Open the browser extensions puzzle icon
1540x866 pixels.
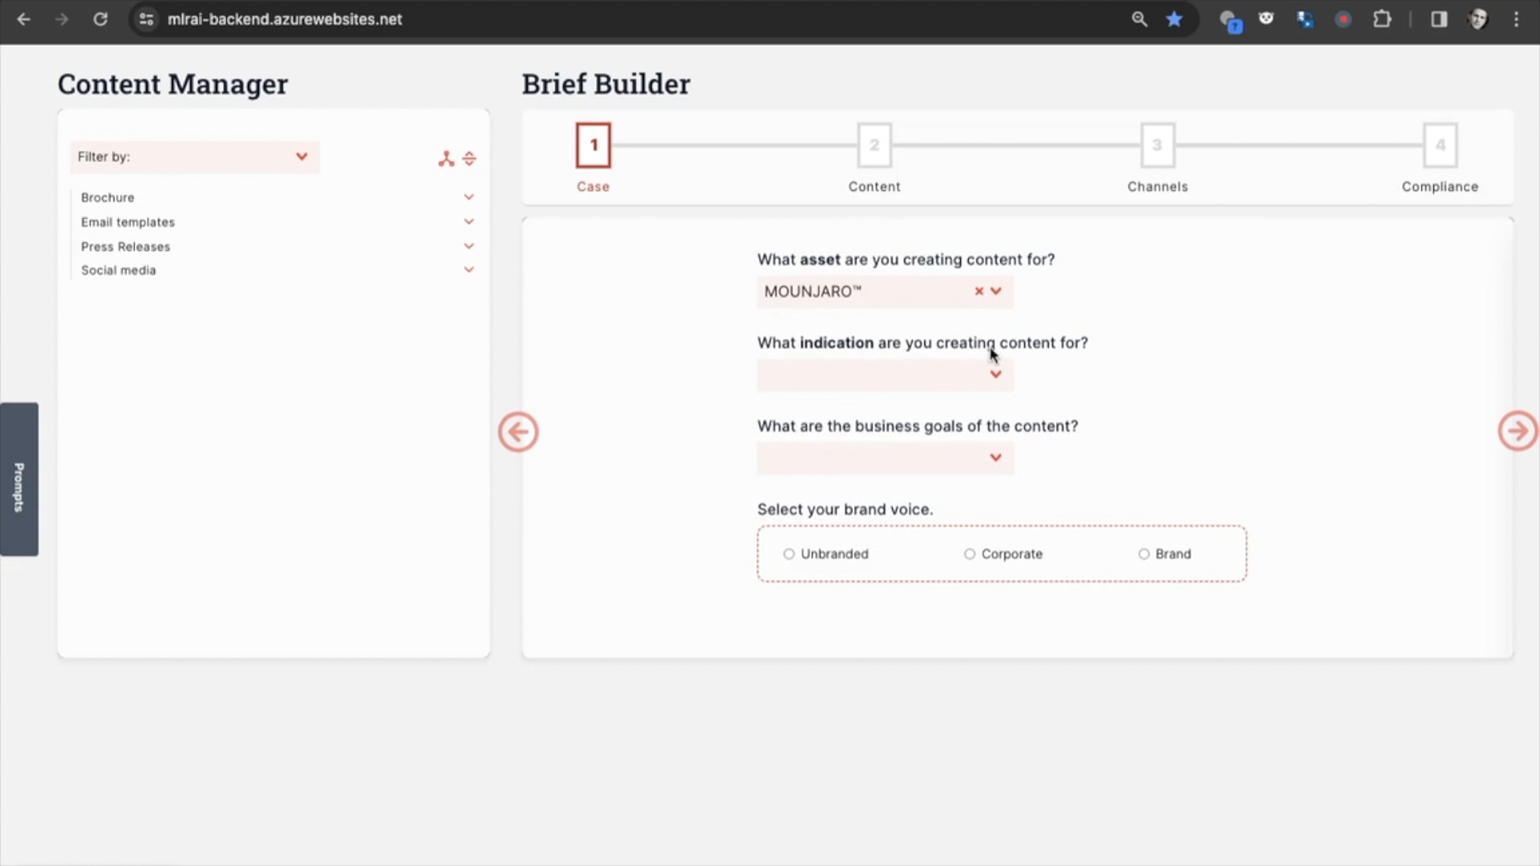pyautogui.click(x=1382, y=19)
